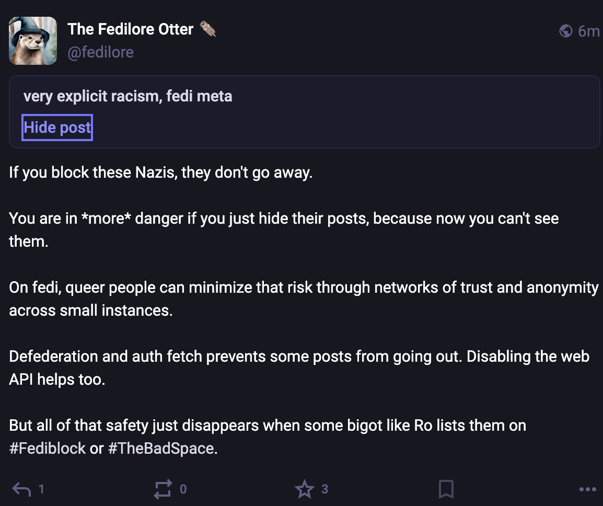
Task: Reply to the Fedilore Otter post
Action: click(22, 489)
